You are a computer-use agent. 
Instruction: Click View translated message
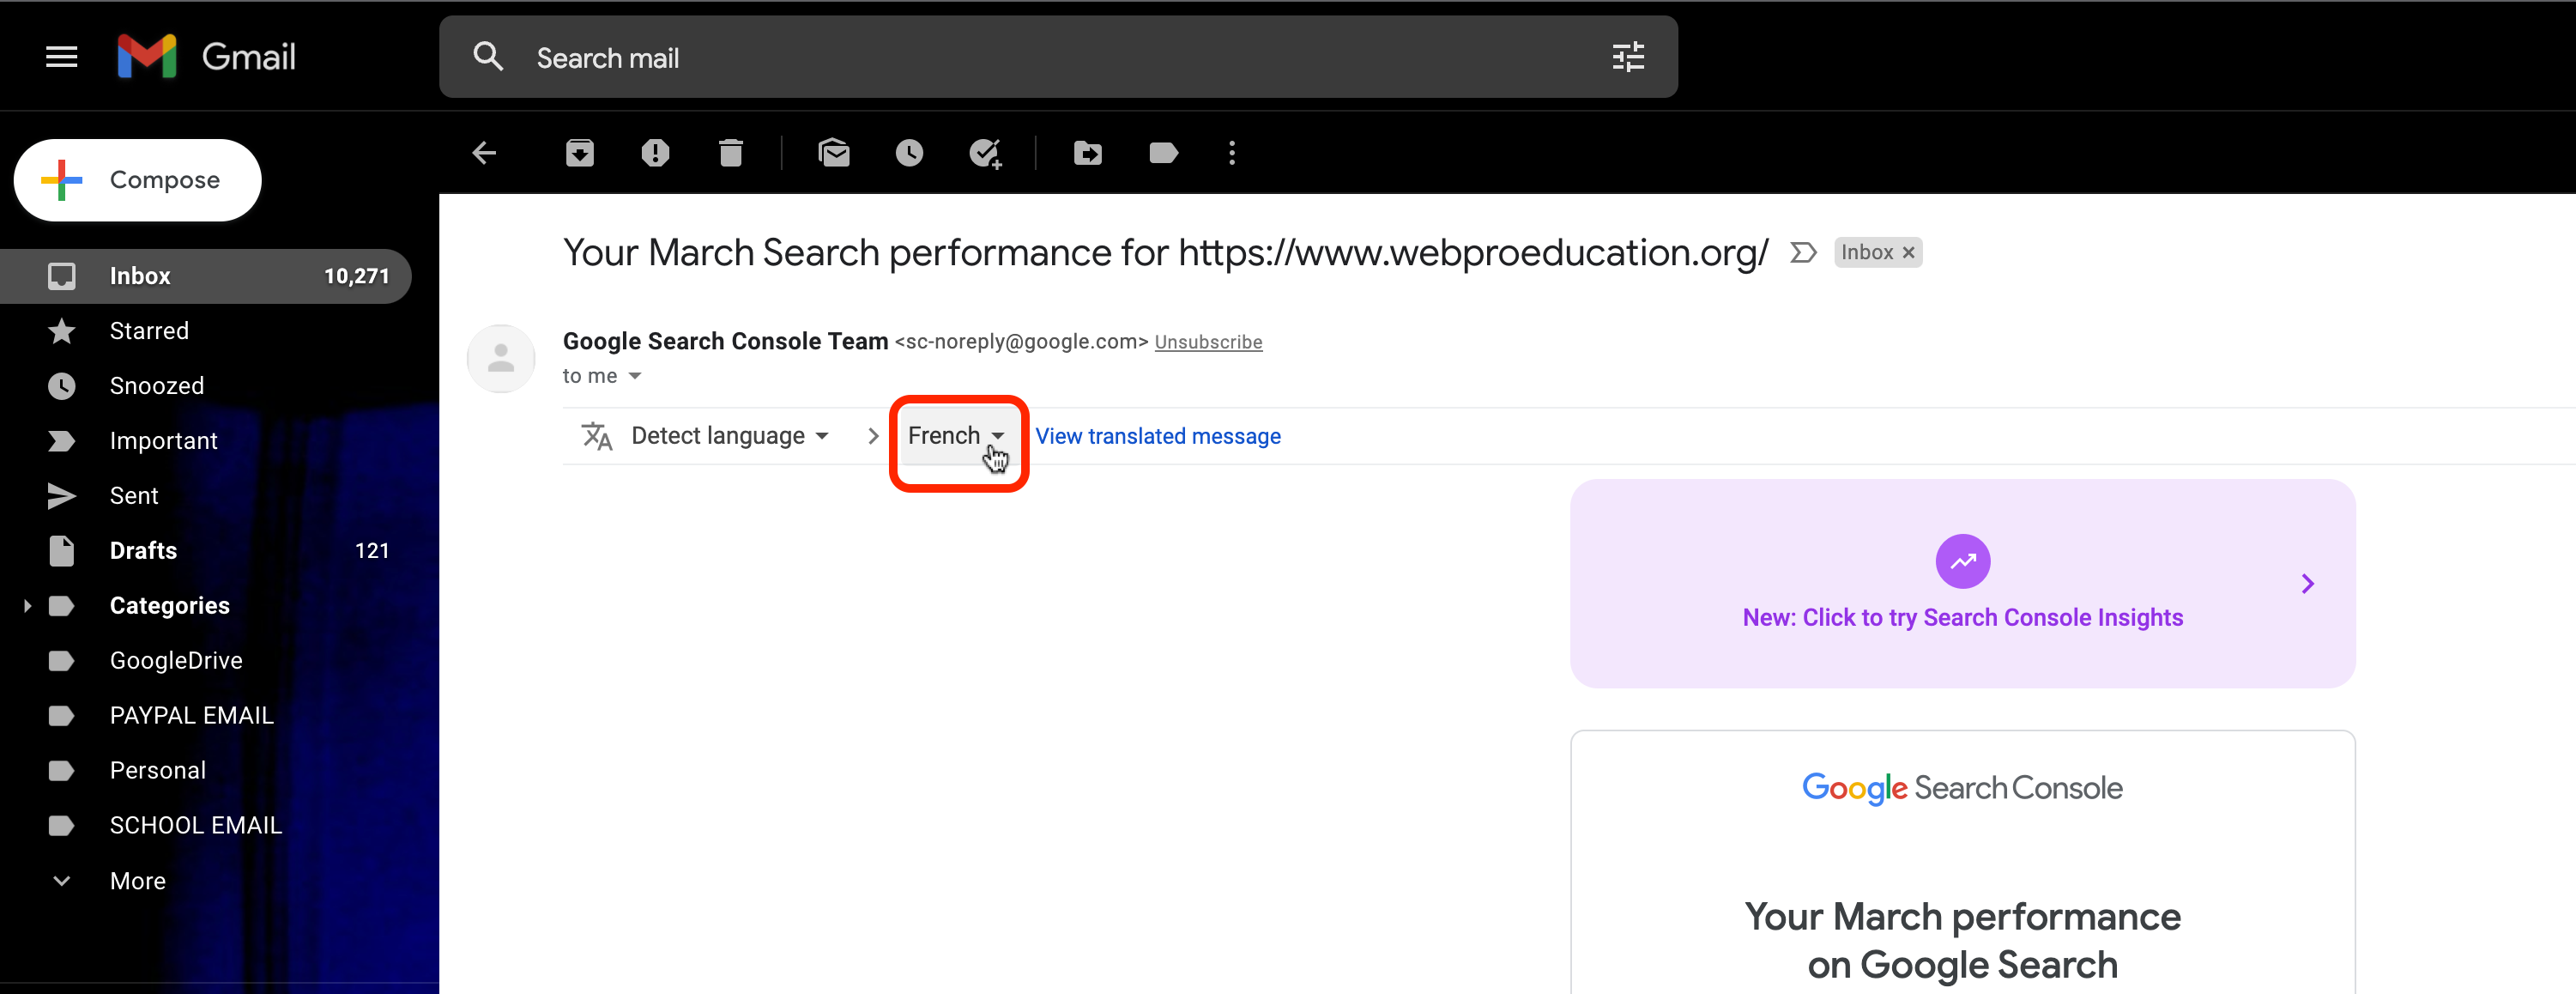click(1158, 436)
